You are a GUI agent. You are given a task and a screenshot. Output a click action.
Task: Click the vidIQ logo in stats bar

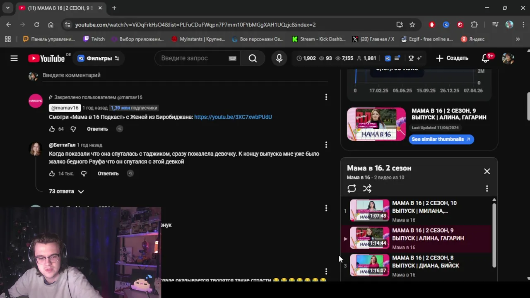pos(388,58)
